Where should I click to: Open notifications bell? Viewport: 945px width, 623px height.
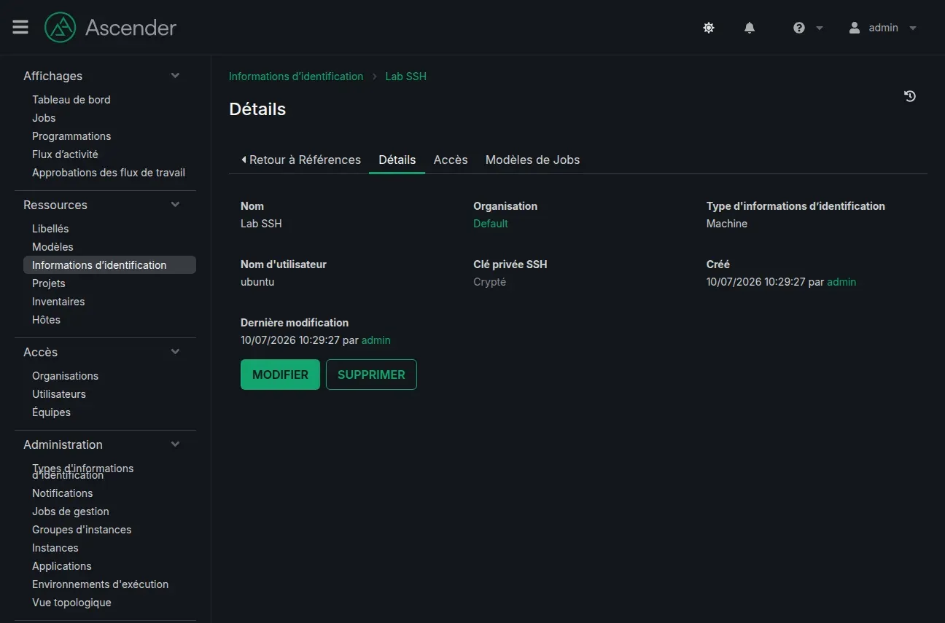pos(750,28)
